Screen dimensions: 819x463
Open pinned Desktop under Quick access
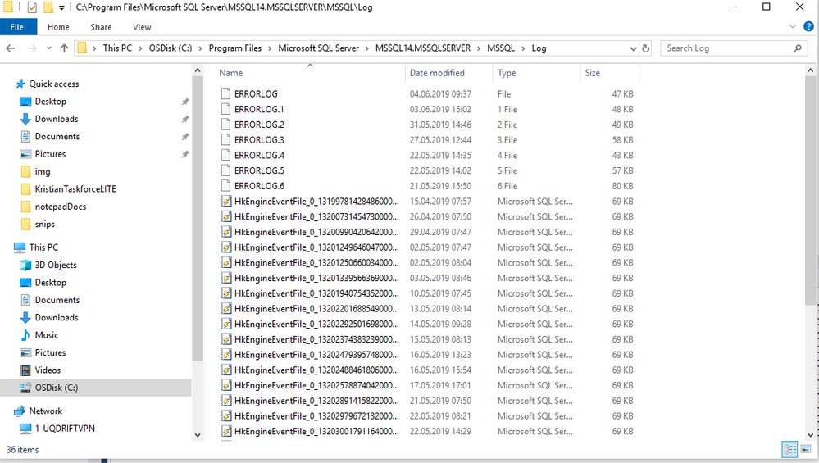(x=51, y=102)
